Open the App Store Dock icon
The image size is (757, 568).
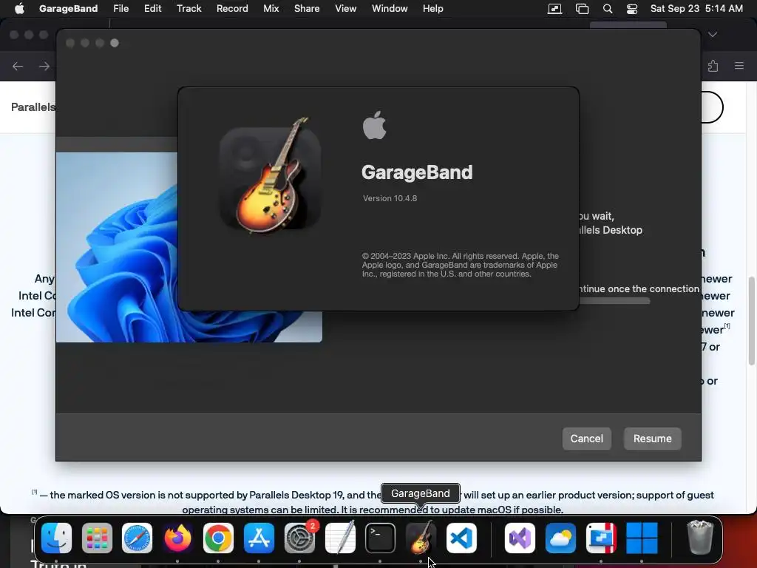[x=259, y=538]
